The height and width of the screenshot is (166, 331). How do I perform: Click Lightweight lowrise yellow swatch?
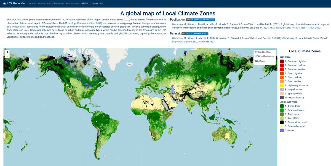pyautogui.click(x=282, y=85)
